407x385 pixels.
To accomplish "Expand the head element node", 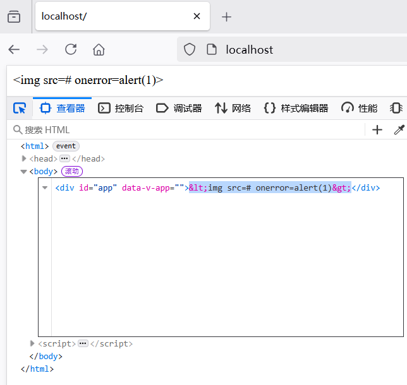I will coord(24,159).
